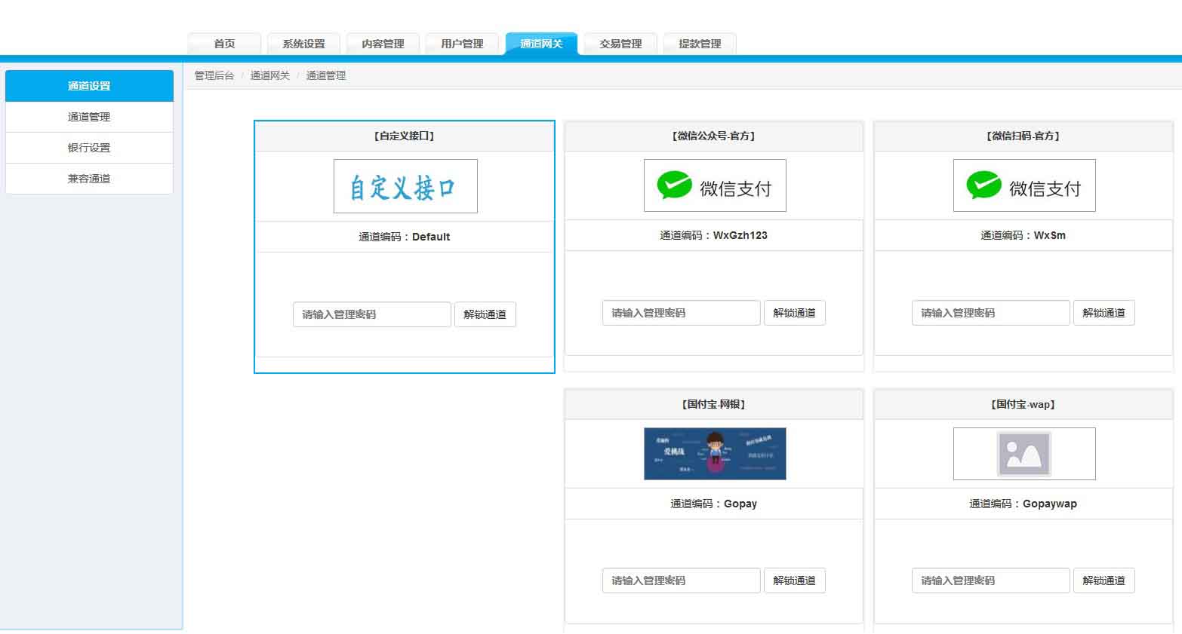Viewport: 1182px width, 634px height.
Task: Click the WeChat Pay logo in 微信公众号-官方
Action: 714,185
